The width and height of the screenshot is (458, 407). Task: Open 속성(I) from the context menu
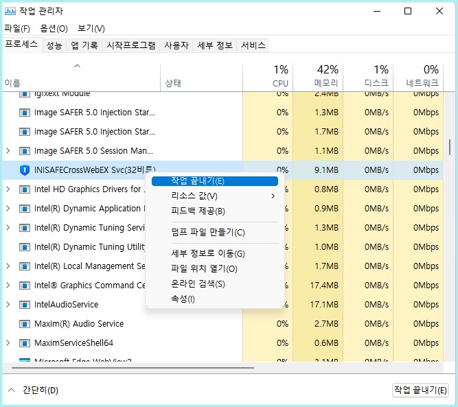(215, 299)
